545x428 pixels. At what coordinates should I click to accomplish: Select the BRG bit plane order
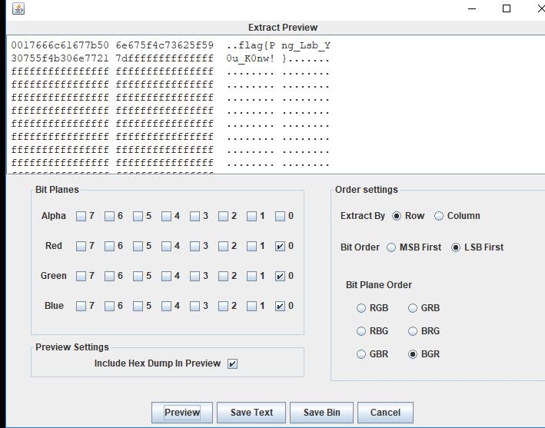pos(413,331)
